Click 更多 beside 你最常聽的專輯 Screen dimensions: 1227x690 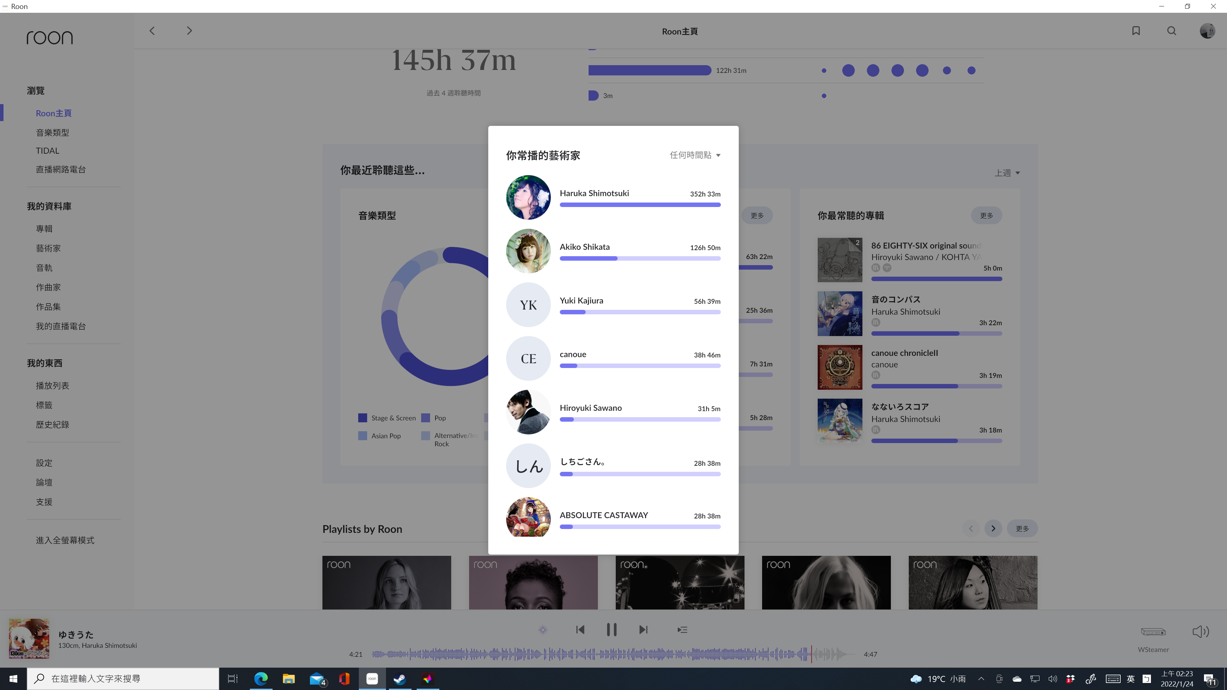click(x=986, y=216)
